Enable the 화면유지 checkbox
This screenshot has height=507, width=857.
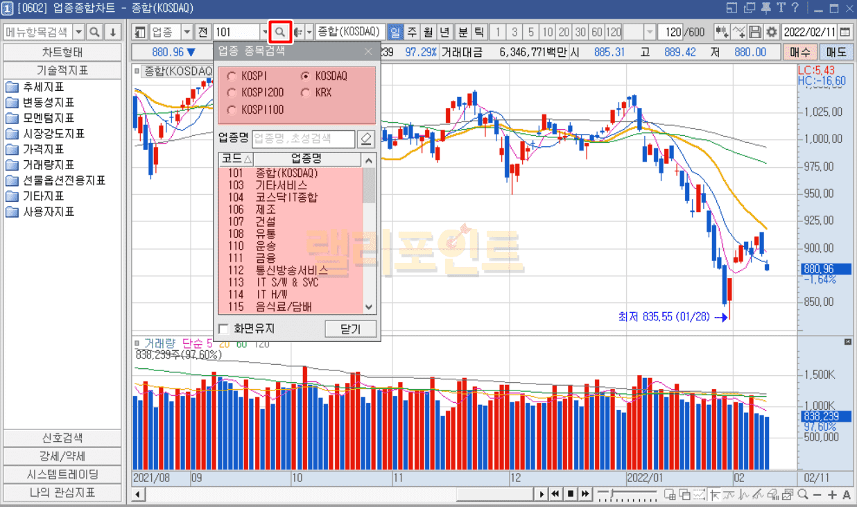click(x=223, y=328)
